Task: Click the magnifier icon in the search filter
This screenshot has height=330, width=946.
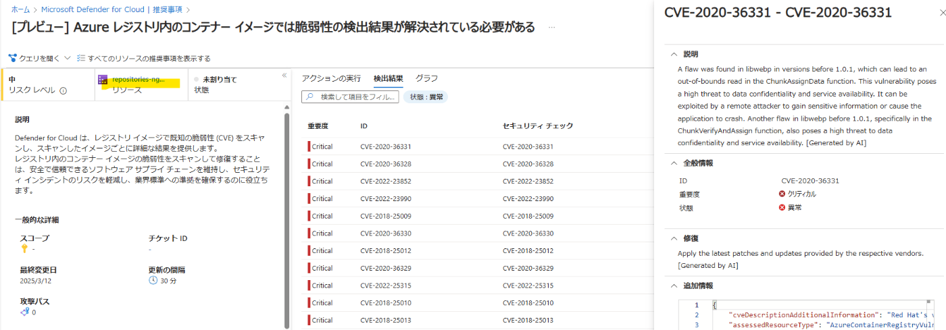Action: click(x=310, y=97)
